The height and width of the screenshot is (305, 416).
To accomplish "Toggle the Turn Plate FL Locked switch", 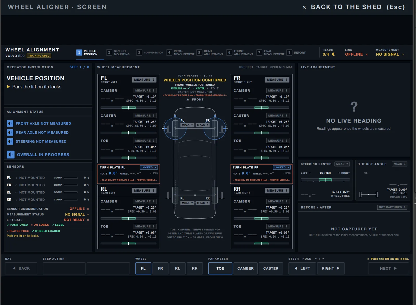I will [x=149, y=167].
